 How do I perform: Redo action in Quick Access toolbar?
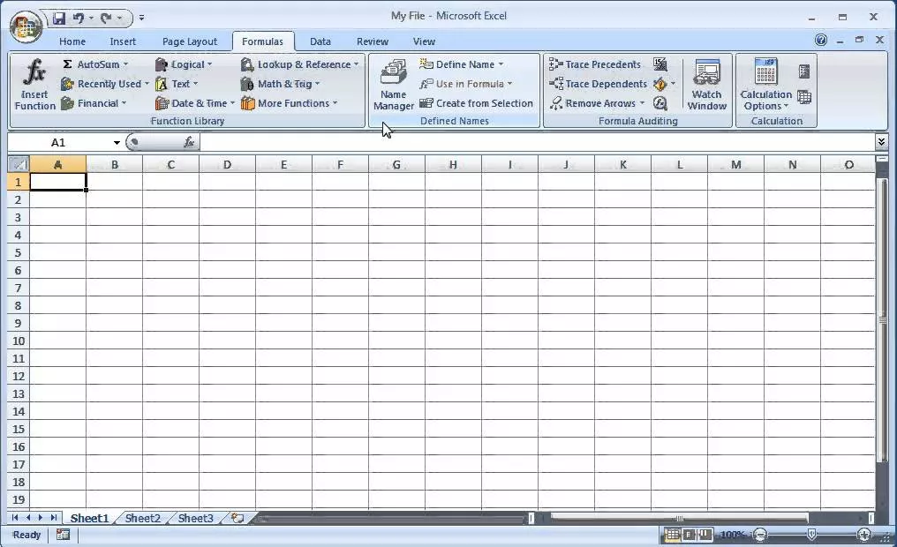tap(106, 19)
